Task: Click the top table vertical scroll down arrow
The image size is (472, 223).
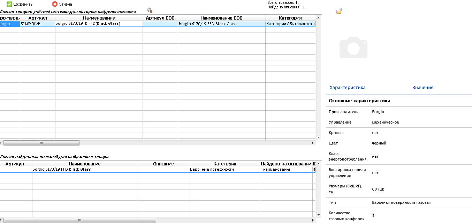Action: (x=319, y=137)
